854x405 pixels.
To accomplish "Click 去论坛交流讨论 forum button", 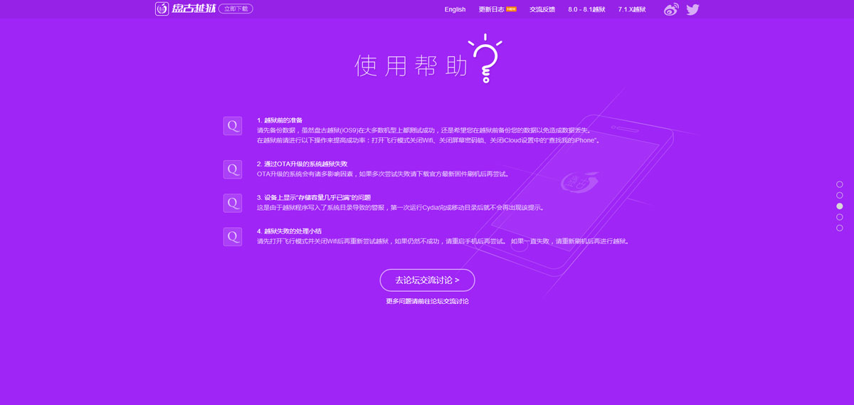I will (427, 280).
